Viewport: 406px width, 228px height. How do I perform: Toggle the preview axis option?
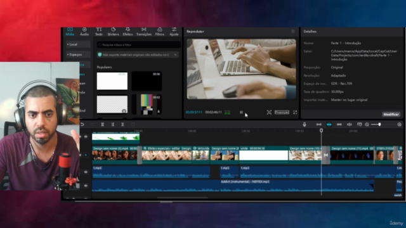click(350, 125)
